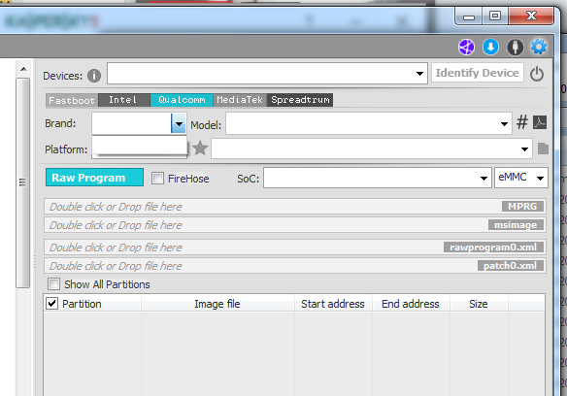Screen dimensions: 567x396
Task: Enable the FireHose checkbox
Action: click(157, 179)
